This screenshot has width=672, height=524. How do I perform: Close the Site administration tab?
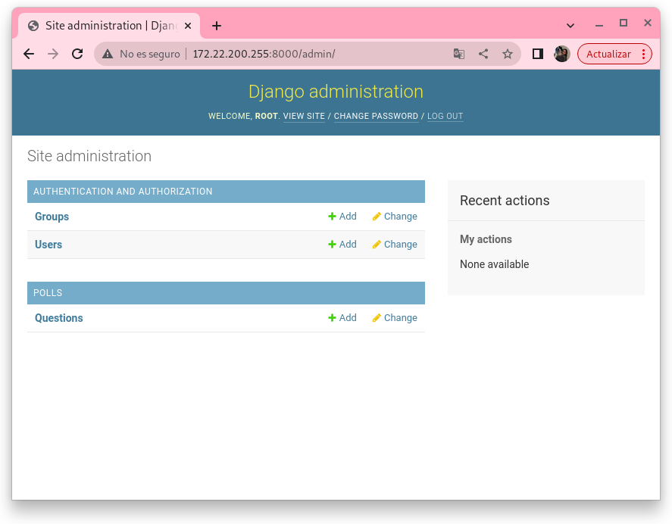[x=188, y=26]
